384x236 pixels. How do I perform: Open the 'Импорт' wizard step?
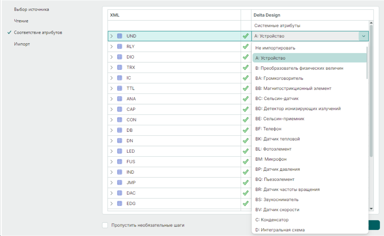(x=22, y=44)
